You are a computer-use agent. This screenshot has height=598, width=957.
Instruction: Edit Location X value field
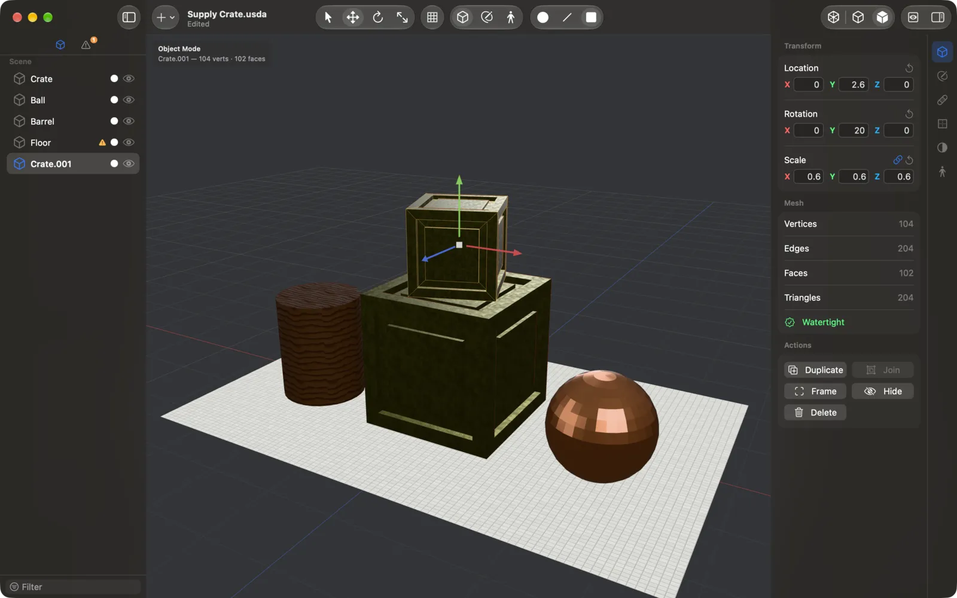coord(809,85)
